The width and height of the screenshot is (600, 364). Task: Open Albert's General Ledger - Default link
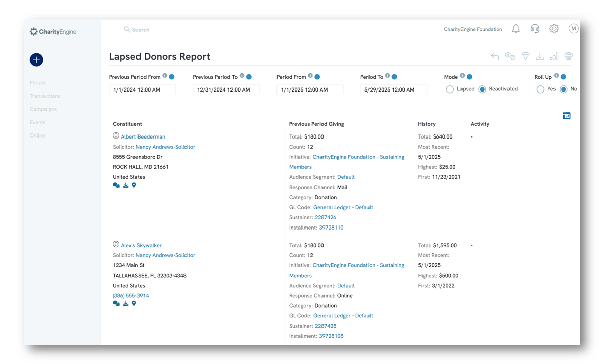[x=343, y=207]
